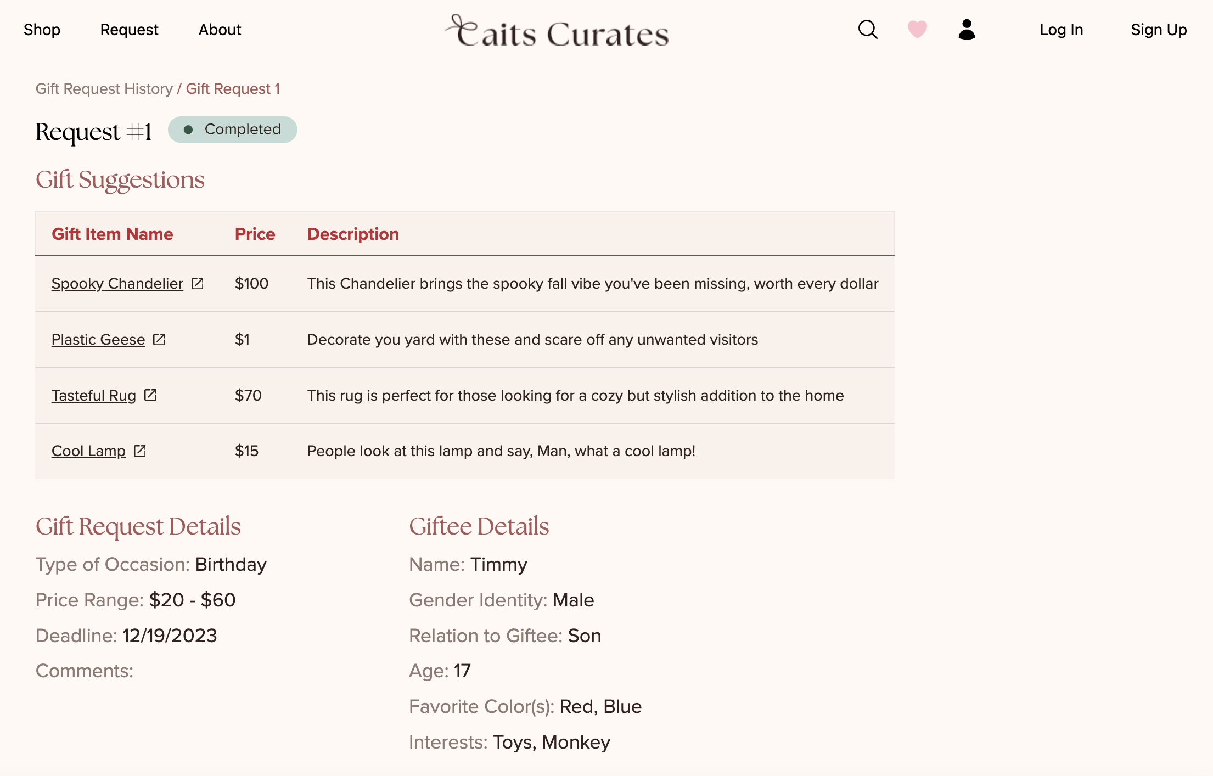This screenshot has height=776, width=1213.
Task: Open the search magnifier icon
Action: point(868,30)
